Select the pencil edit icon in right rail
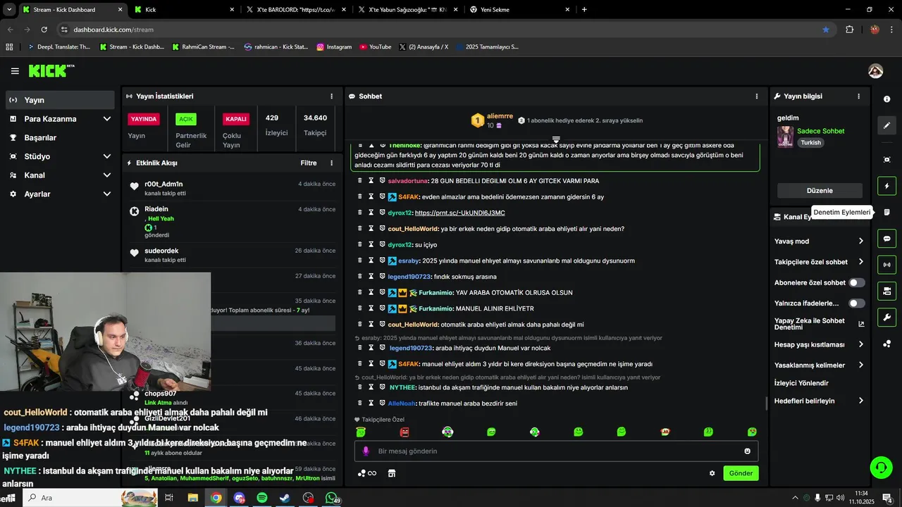The height and width of the screenshot is (507, 902). click(x=886, y=125)
